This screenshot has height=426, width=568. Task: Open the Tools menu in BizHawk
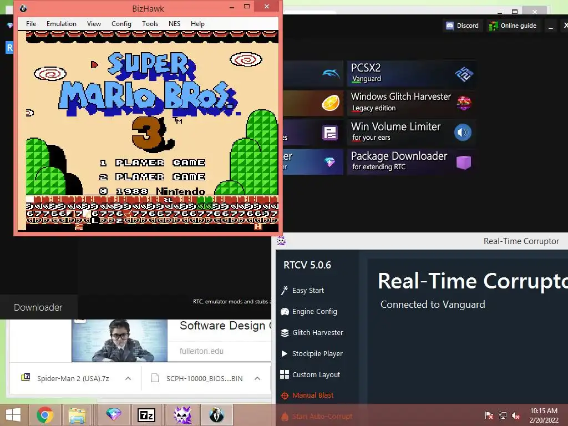[x=150, y=24]
